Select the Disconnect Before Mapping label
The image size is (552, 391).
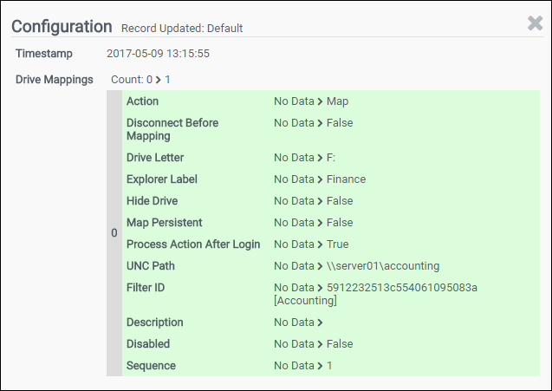pos(172,129)
